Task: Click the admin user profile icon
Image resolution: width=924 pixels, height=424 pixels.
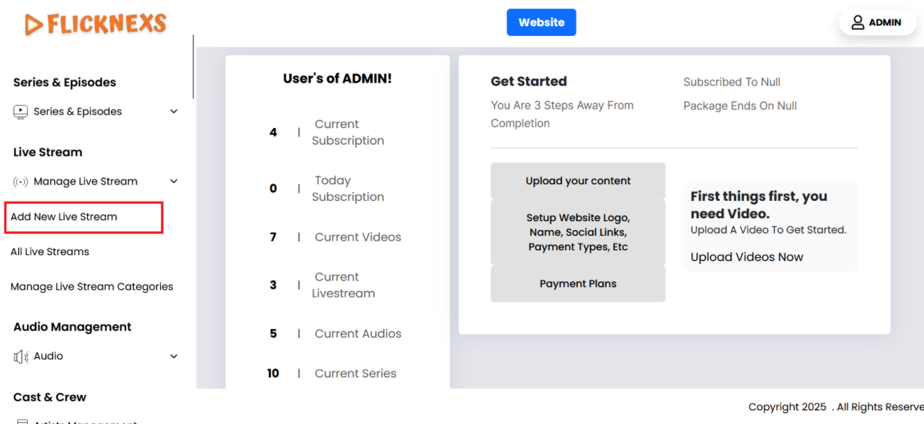Action: (858, 22)
